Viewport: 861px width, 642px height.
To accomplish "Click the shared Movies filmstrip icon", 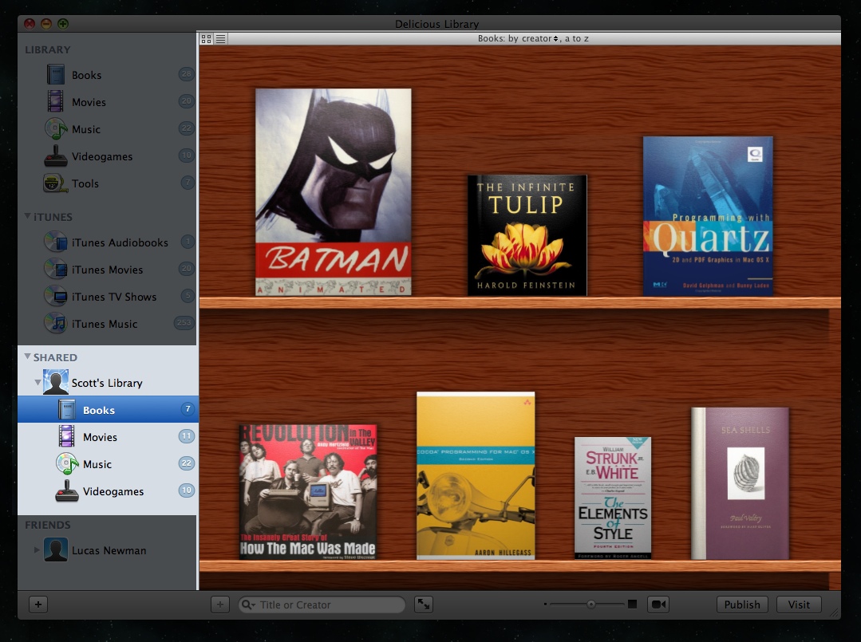I will click(x=66, y=436).
